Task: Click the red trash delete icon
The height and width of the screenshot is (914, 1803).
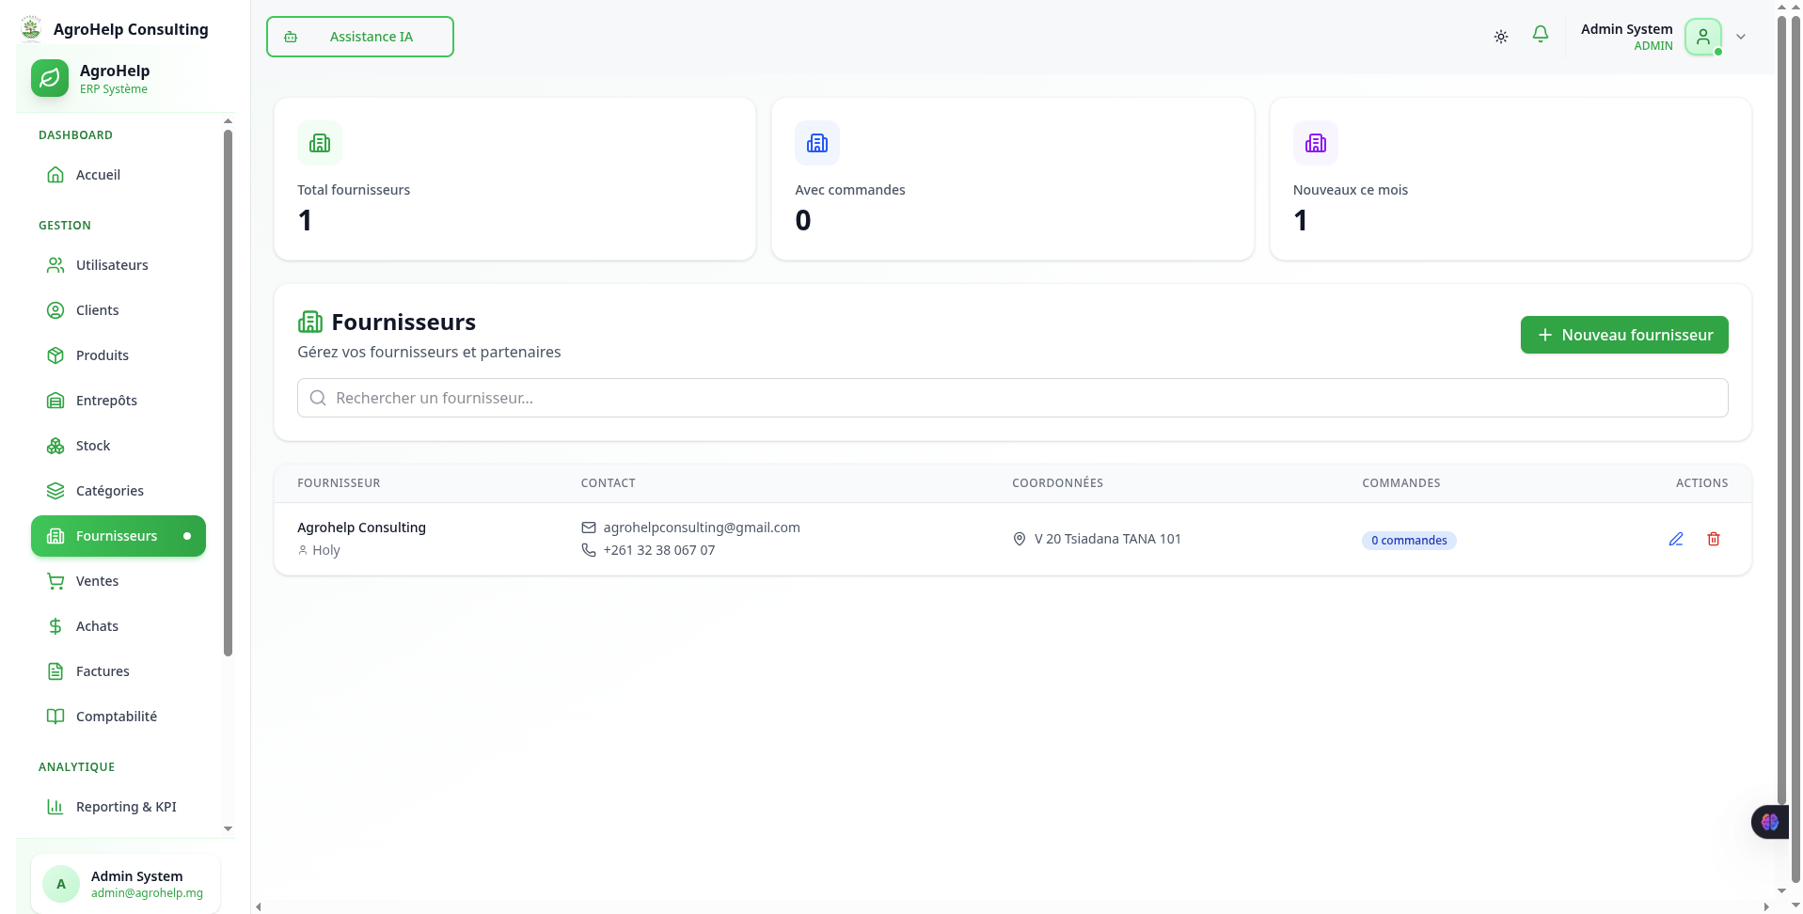Action: click(1713, 539)
